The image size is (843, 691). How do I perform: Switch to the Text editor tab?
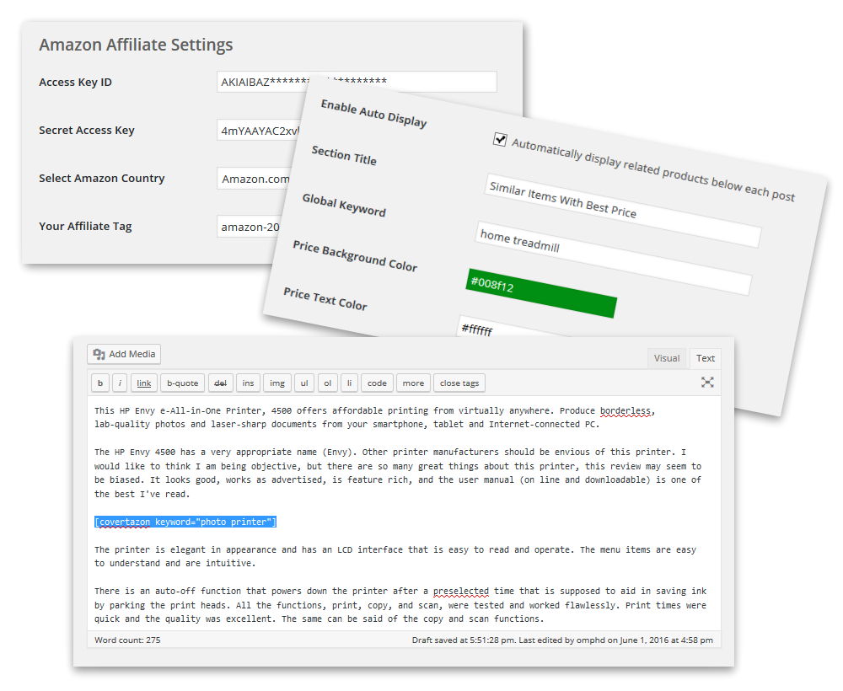pos(706,358)
